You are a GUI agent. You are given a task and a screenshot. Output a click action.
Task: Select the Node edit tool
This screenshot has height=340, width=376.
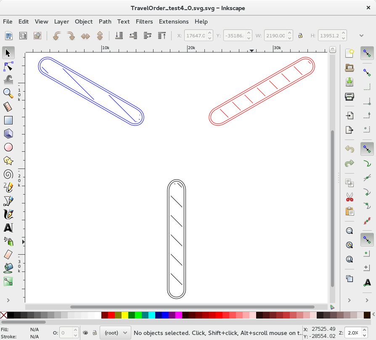[x=8, y=66]
